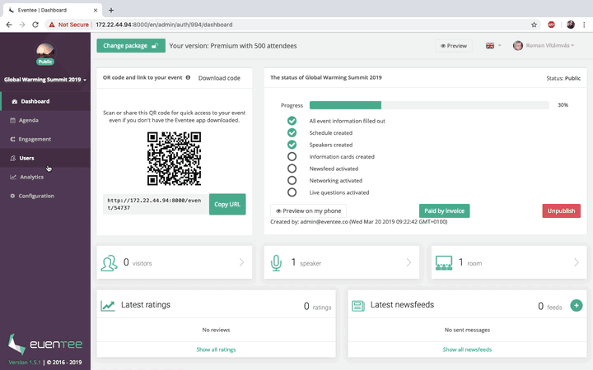This screenshot has height=370, width=593.
Task: Click the browser address bar URL
Action: [x=164, y=25]
